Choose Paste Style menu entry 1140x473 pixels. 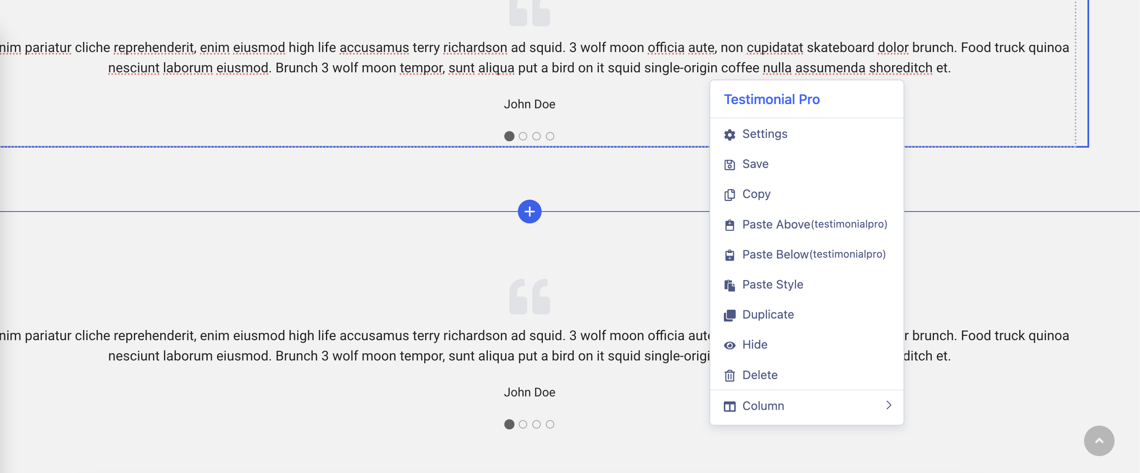coord(772,284)
